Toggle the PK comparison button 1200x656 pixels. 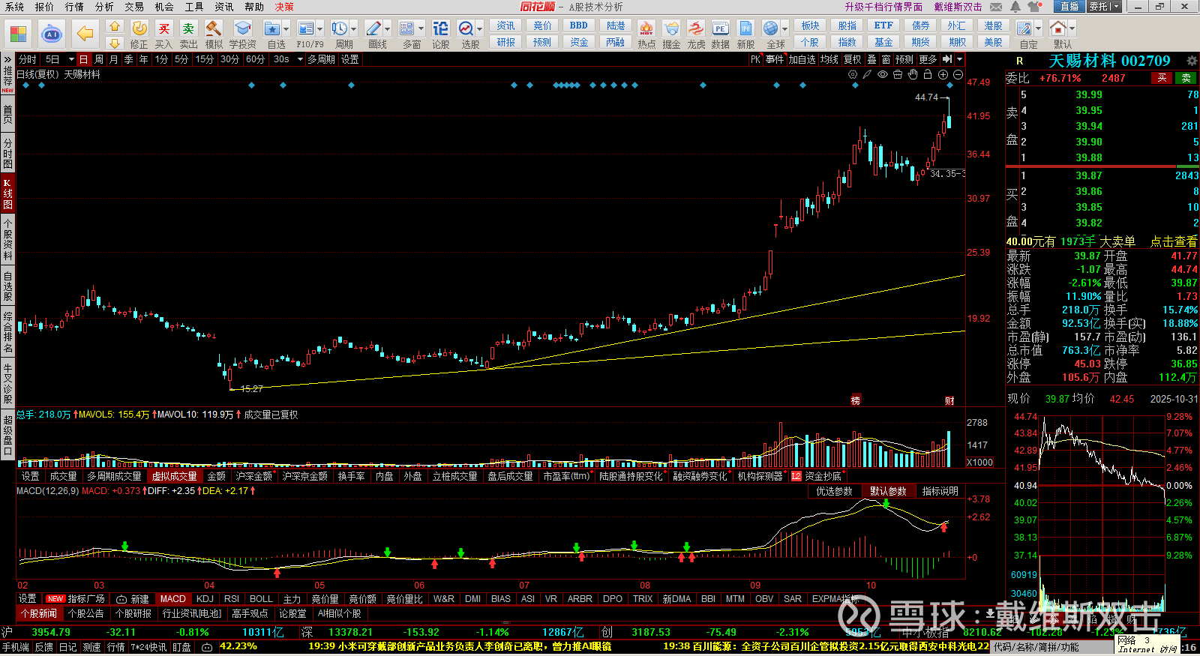pyautogui.click(x=755, y=59)
